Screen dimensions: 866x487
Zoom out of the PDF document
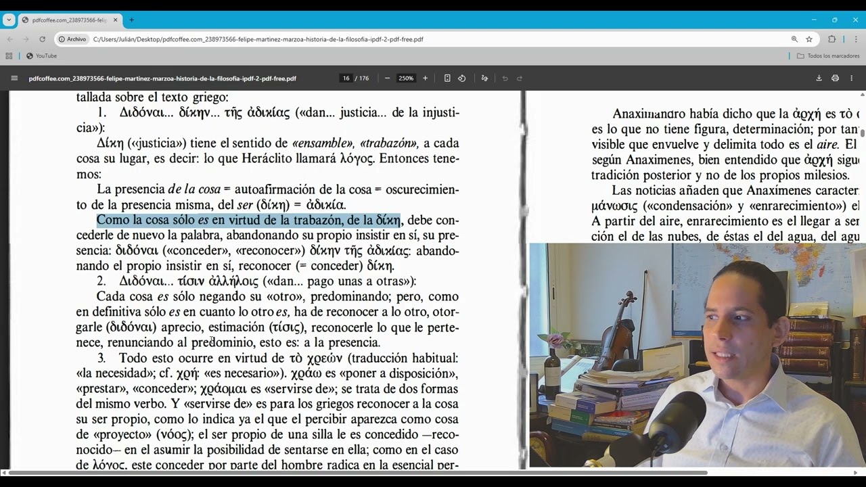click(x=387, y=78)
